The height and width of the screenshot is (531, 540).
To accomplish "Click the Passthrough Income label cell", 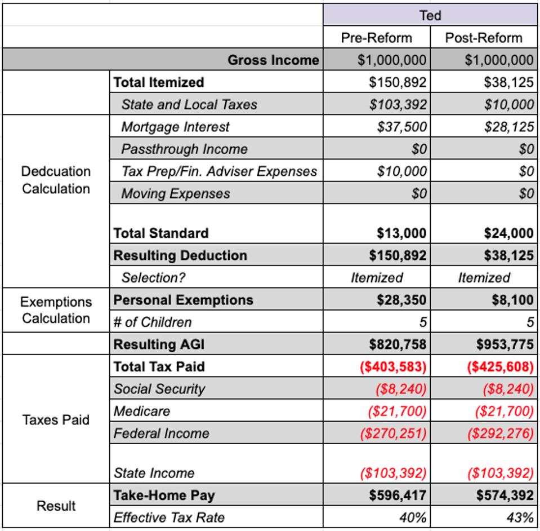I will pyautogui.click(x=216, y=148).
